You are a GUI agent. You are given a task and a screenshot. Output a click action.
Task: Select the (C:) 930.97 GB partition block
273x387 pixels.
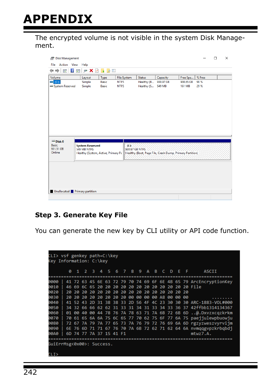(177, 150)
